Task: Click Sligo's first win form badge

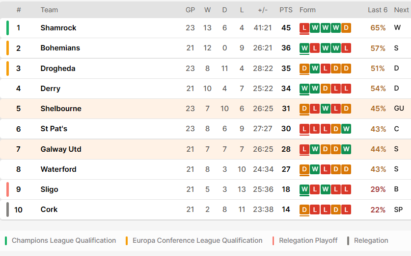Action: tap(304, 189)
